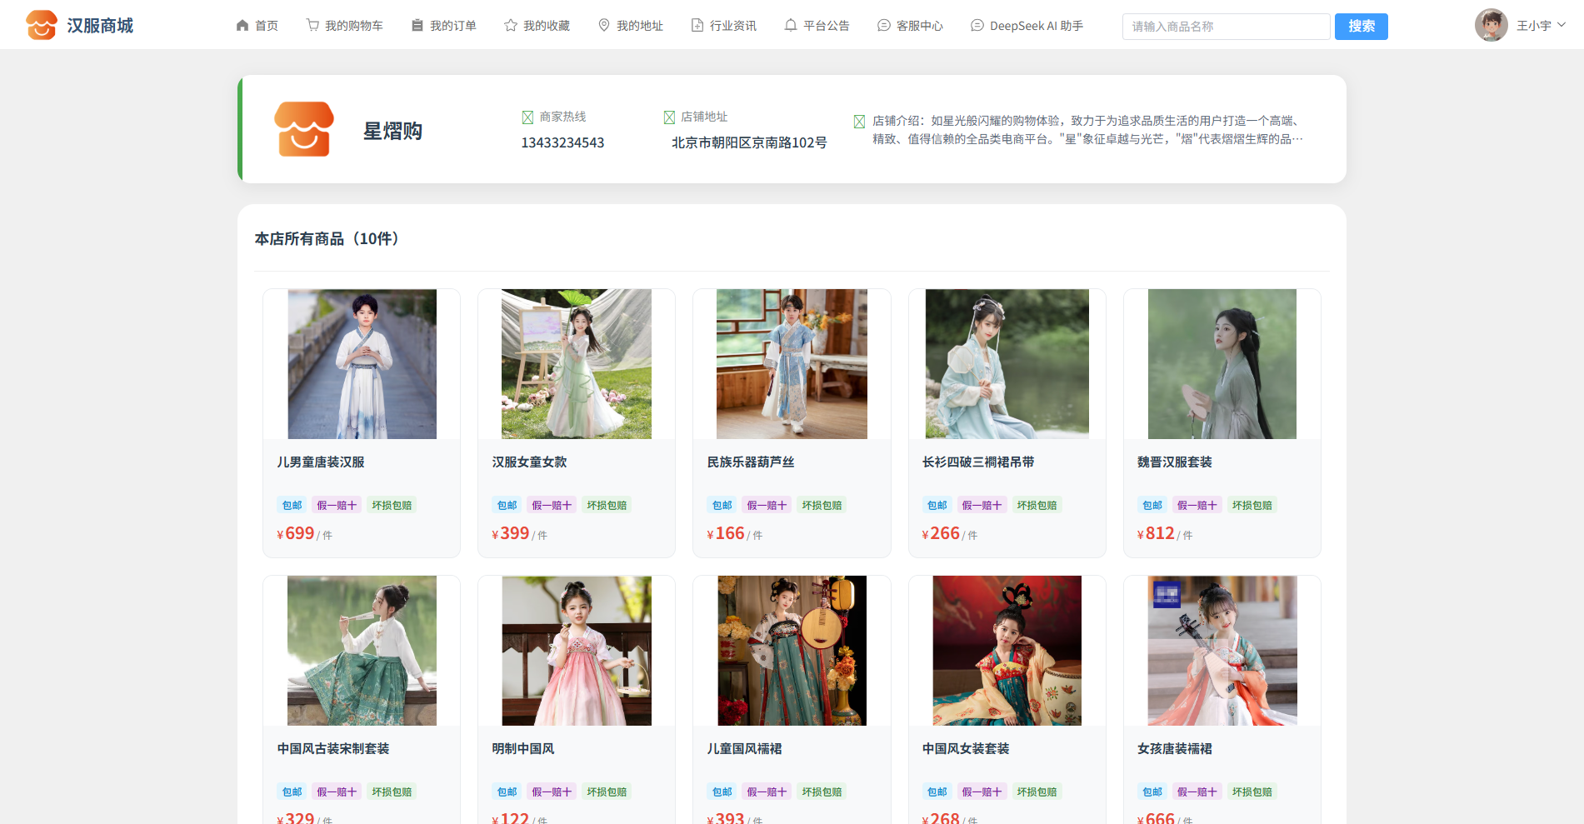Click the bell icon for 平台公告
Screen dimensions: 1584x824
pyautogui.click(x=791, y=26)
